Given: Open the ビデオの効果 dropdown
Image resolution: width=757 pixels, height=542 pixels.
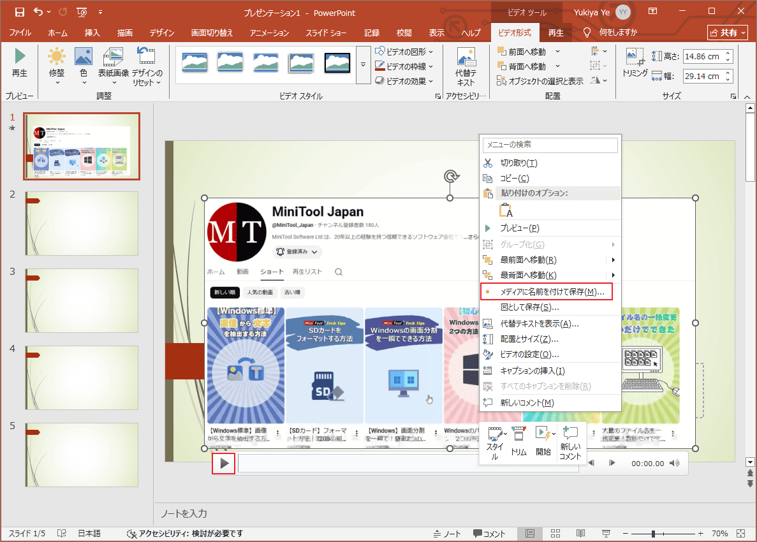Looking at the screenshot, I should pos(404,81).
